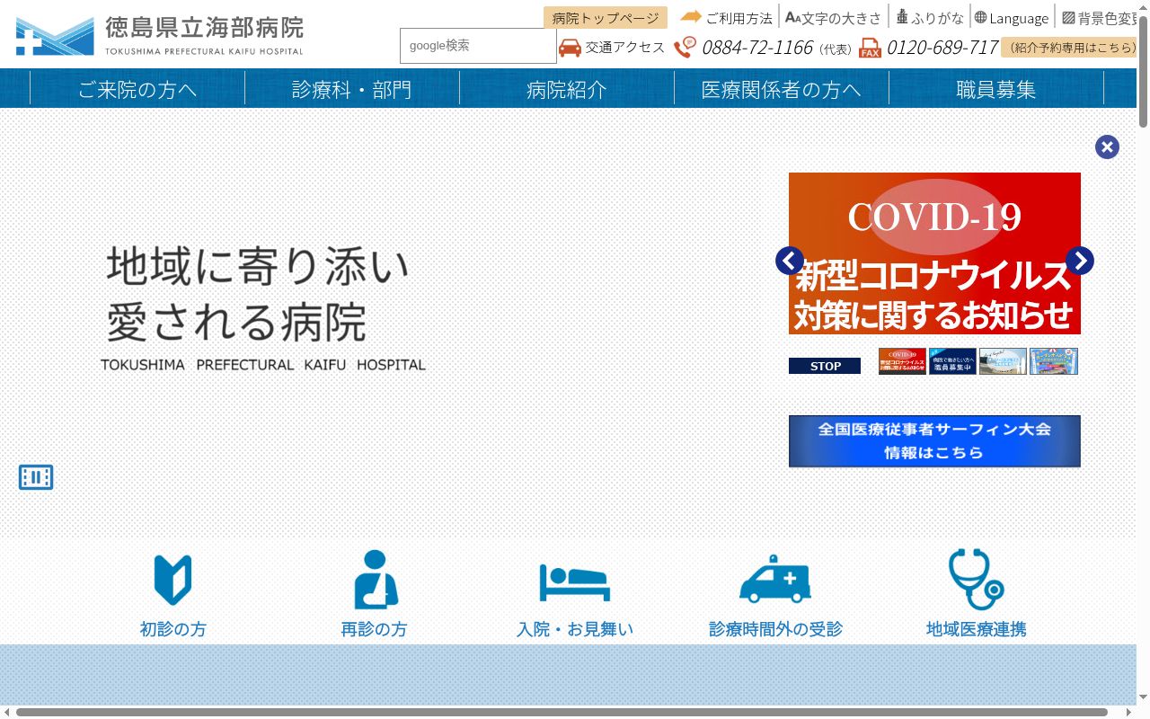The image size is (1150, 719).
Task: Select the fourth slide thumbnail
Action: (x=1053, y=361)
